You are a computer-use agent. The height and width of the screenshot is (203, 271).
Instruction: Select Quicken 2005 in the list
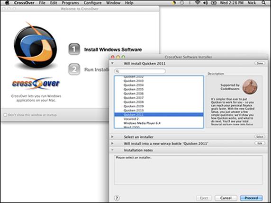tap(159, 89)
